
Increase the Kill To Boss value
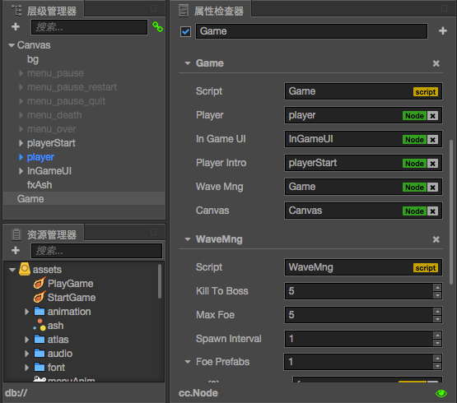click(x=437, y=288)
